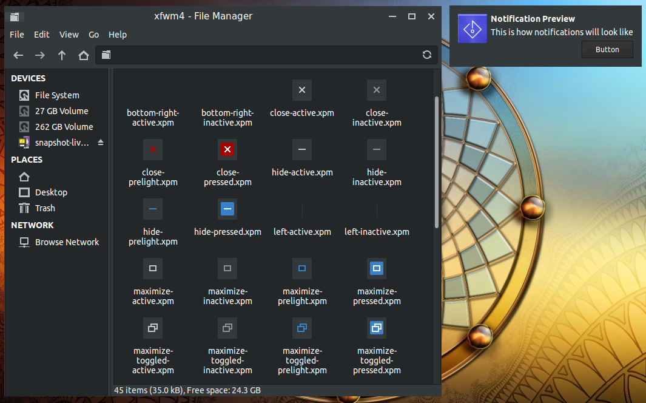Screen dimensions: 646x403
Task: Select the bottom-right-active.xpm filename
Action: pos(153,118)
